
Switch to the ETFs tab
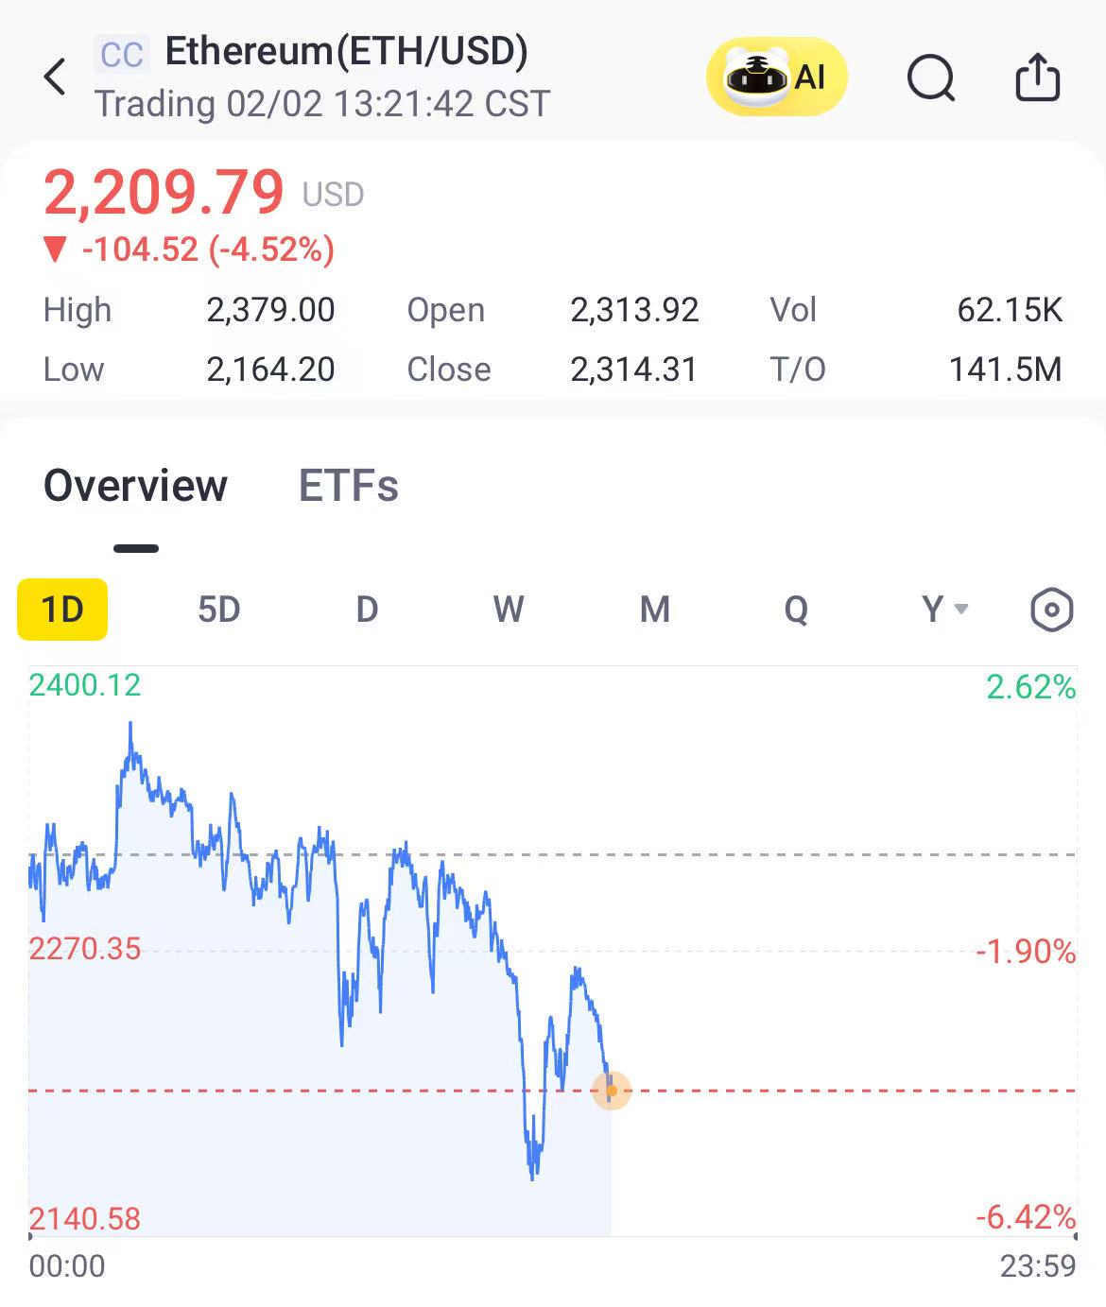348,486
